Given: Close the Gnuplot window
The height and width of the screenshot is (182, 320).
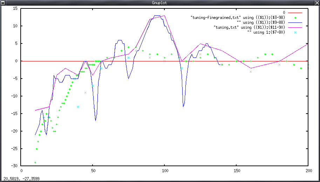Looking at the screenshot, I should click(317, 3).
